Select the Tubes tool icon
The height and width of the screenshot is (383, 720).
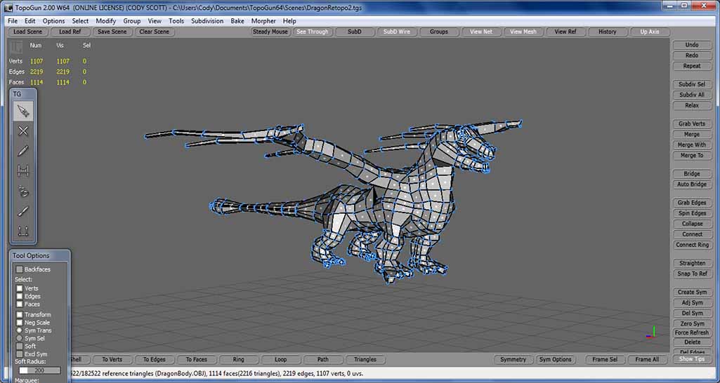23,191
